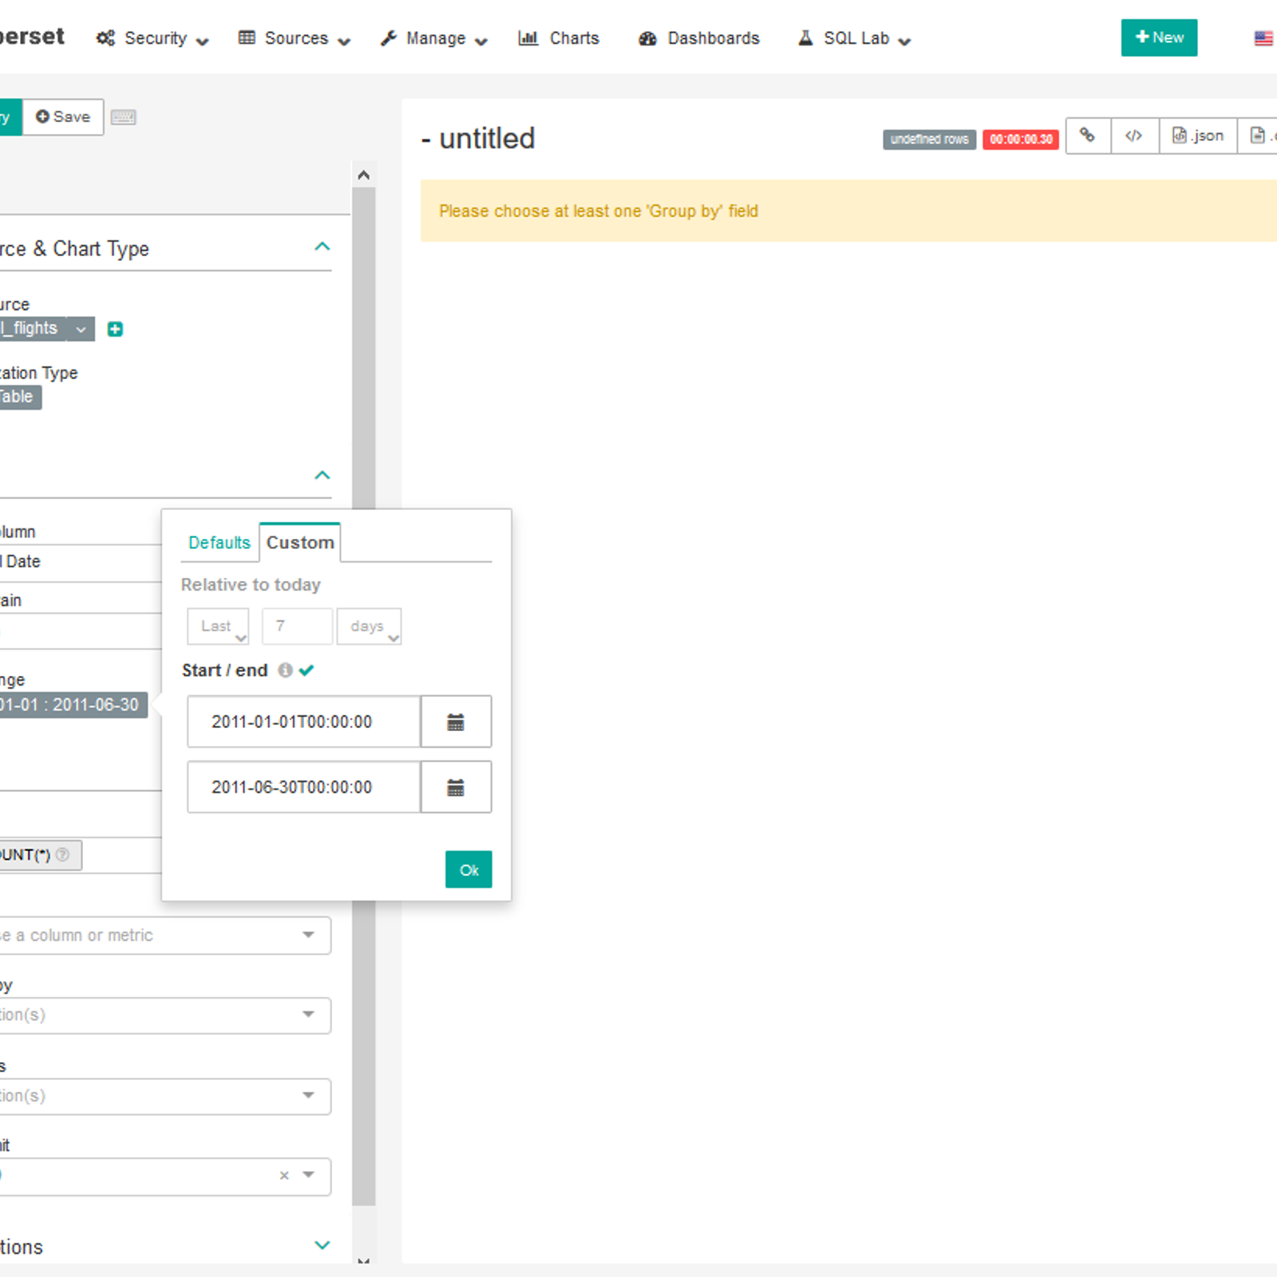Switch to the Defaults tab
Image resolution: width=1277 pixels, height=1277 pixels.
[x=219, y=542]
